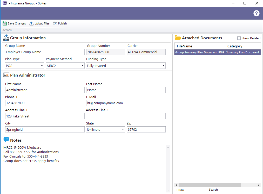Click the Notes speech bubble icon
This screenshot has height=194, width=263.
pyautogui.click(x=6, y=140)
